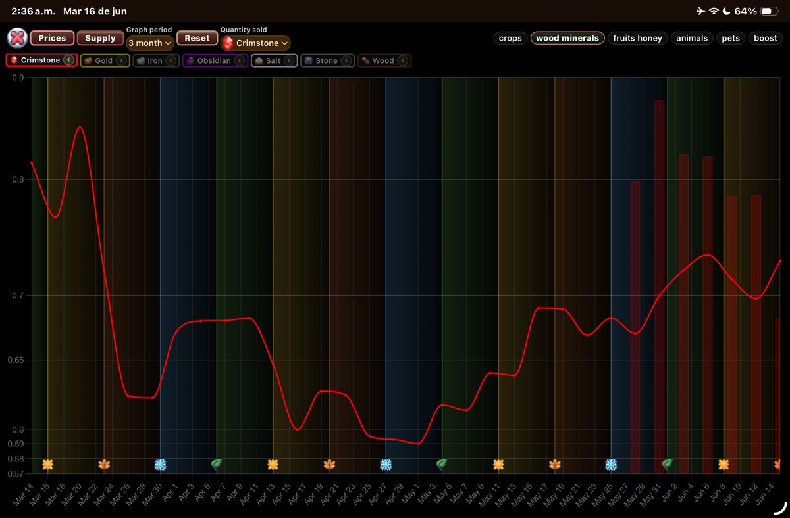The image size is (790, 518).
Task: Click the 'Quantity sold' label text
Action: pos(244,30)
